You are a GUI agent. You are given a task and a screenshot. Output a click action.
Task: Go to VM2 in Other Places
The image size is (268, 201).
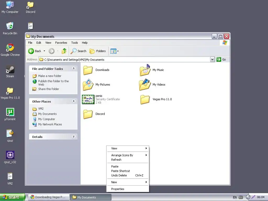click(41, 109)
